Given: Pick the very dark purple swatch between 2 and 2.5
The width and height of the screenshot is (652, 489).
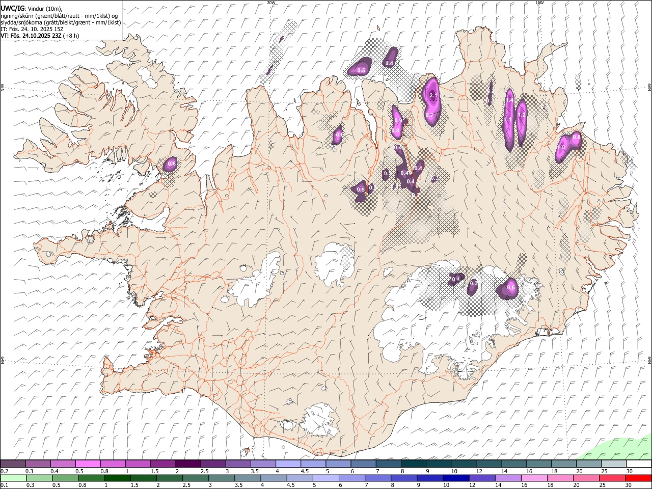Looking at the screenshot, I should click(187, 464).
